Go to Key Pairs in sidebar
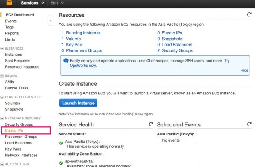 13,149
